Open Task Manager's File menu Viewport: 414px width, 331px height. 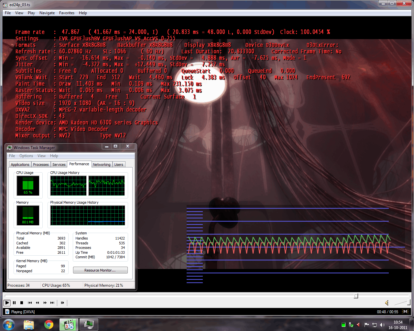(12, 156)
